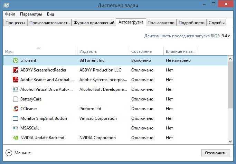Click the Alcohol Virtual Drive icon
The height and width of the screenshot is (164, 236).
point(15,89)
